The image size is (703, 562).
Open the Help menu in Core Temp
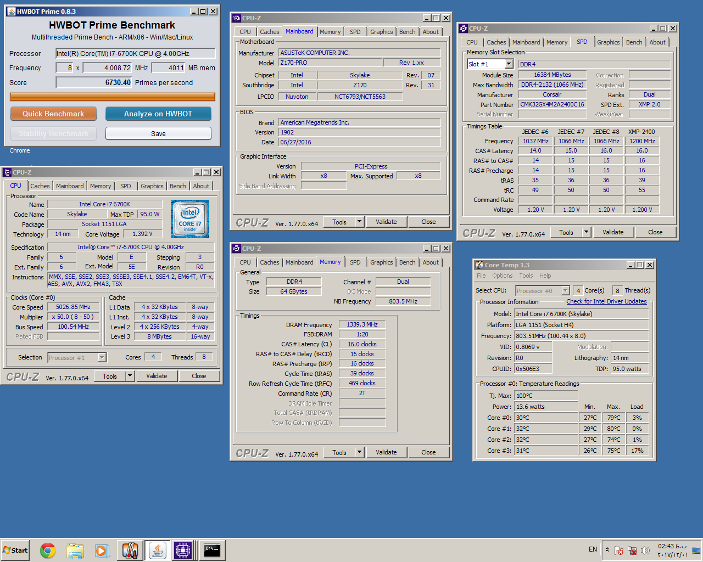[x=545, y=276]
